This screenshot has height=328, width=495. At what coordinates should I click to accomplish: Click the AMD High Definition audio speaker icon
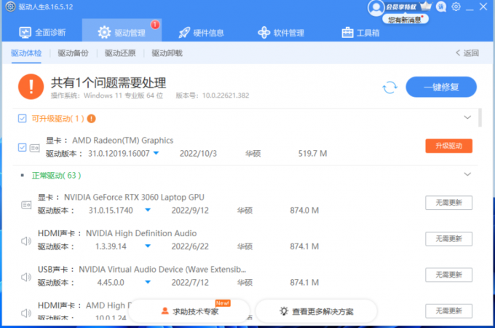(26, 313)
